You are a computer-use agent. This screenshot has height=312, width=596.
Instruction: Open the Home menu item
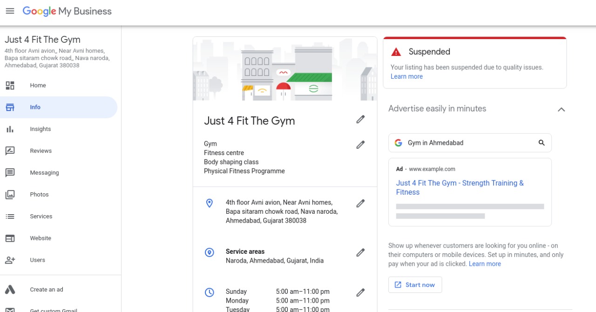pos(59,85)
